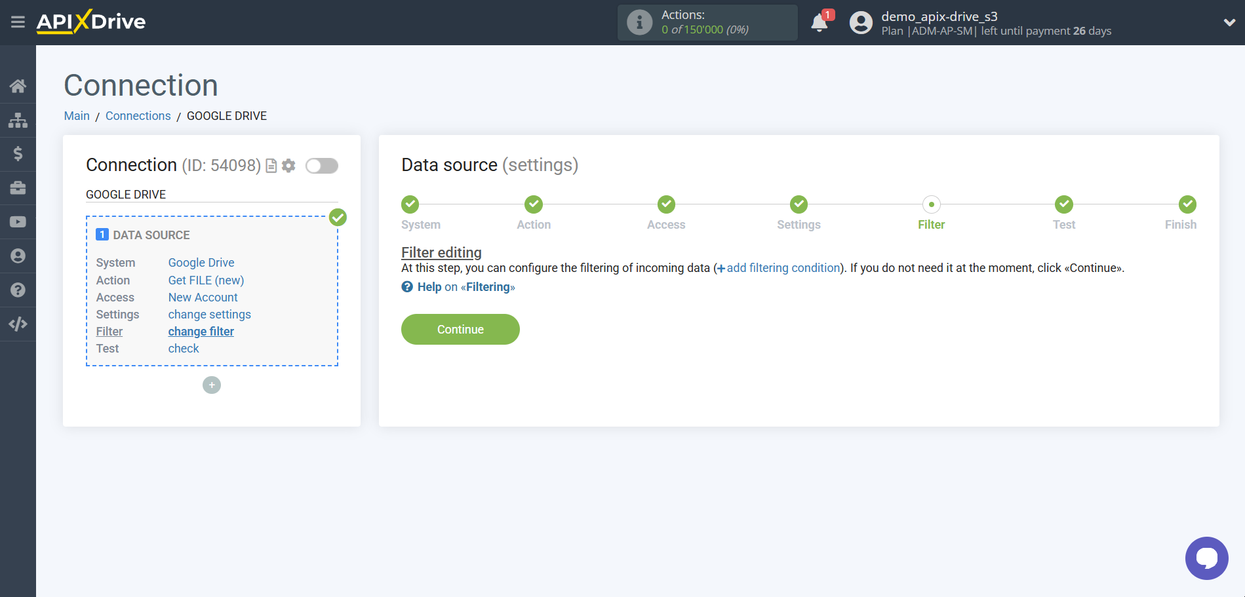Click the check test link
Viewport: 1245px width, 597px height.
pos(184,349)
